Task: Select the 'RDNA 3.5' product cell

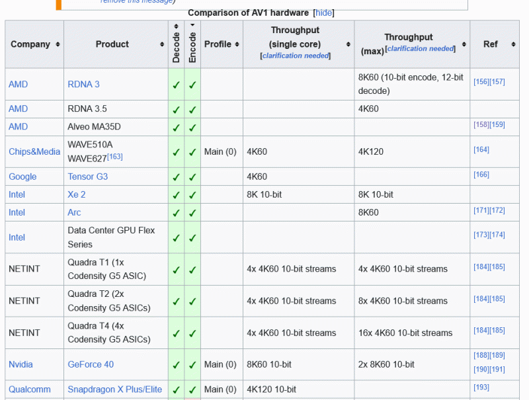Action: 116,109
